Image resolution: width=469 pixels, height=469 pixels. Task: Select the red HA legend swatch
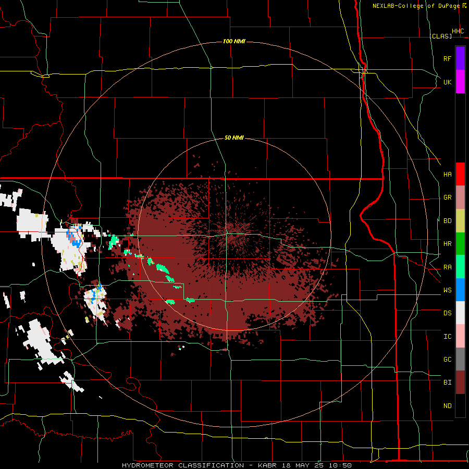click(460, 174)
